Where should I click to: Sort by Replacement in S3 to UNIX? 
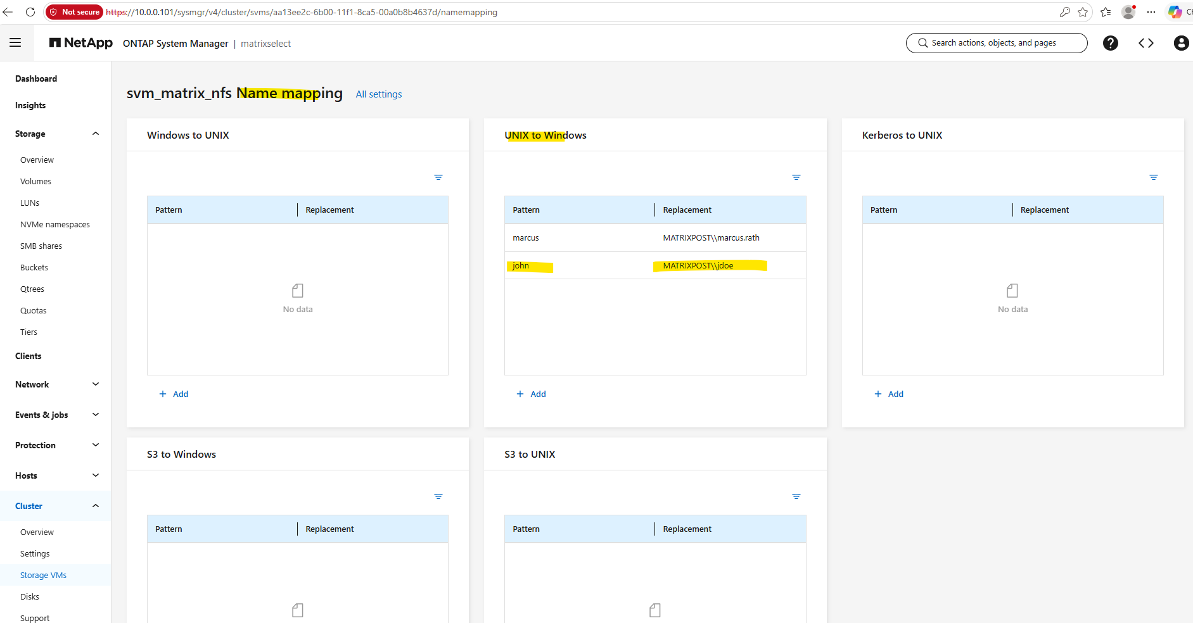(687, 529)
